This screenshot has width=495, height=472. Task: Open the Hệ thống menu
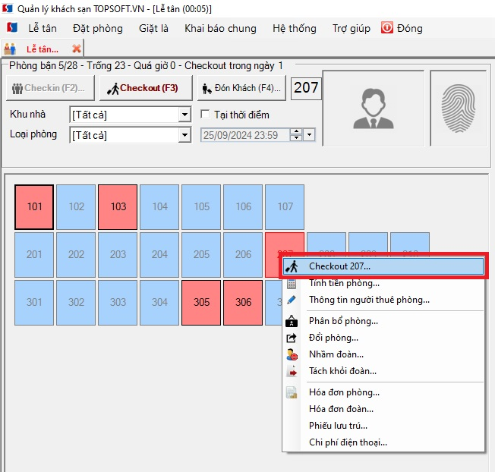point(295,28)
